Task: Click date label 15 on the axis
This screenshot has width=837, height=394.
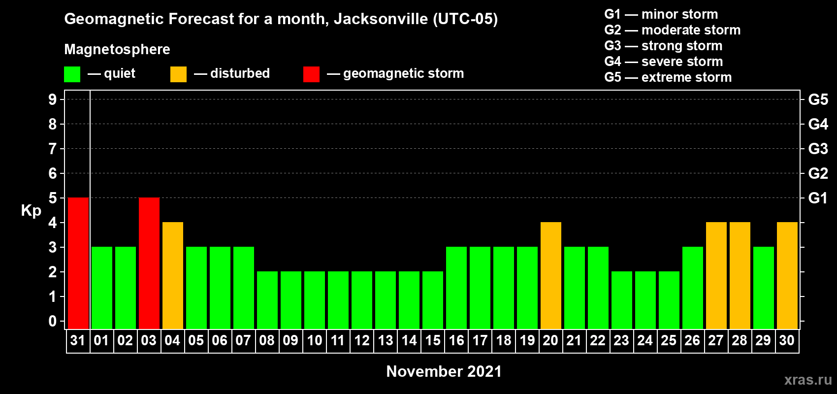Action: tap(432, 340)
